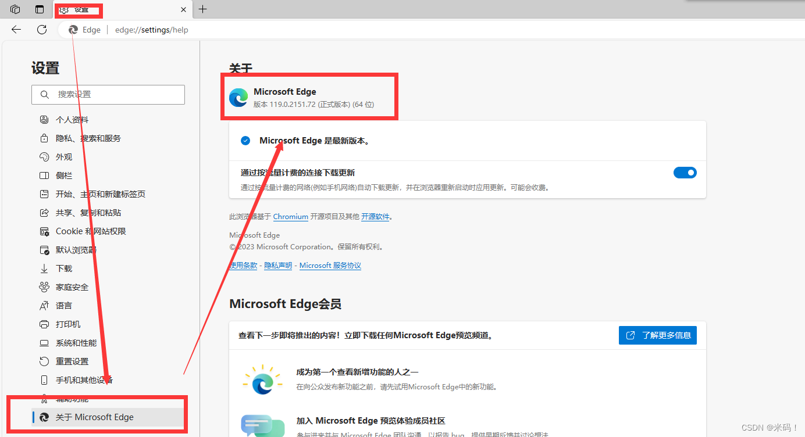805x437 pixels.
Task: Click the 成为第一个查看新增功能的人之一 Edge preview icon
Action: [262, 379]
